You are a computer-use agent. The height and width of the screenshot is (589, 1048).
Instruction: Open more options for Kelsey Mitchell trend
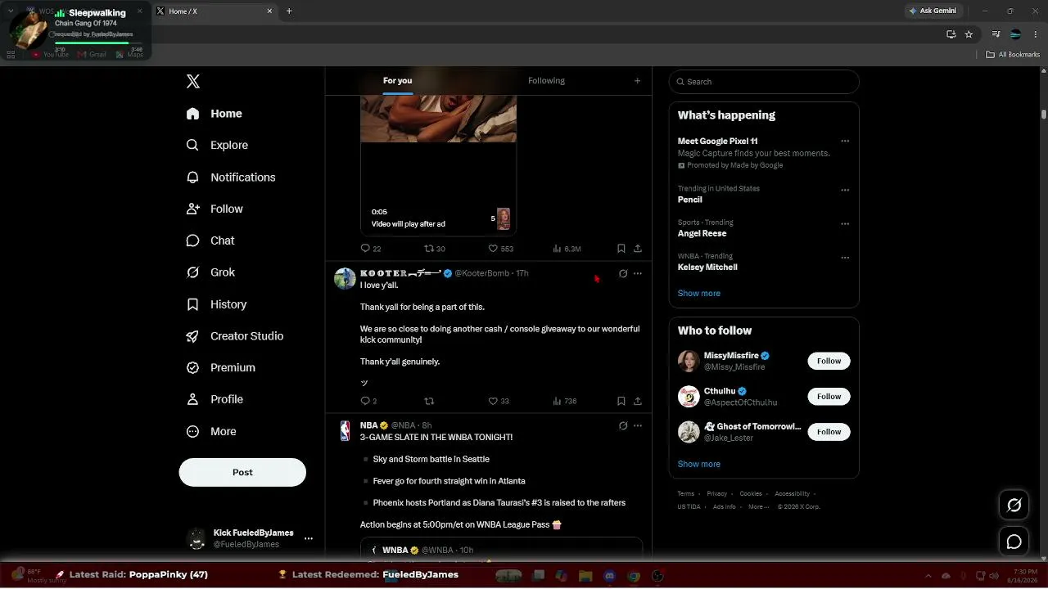point(845,258)
